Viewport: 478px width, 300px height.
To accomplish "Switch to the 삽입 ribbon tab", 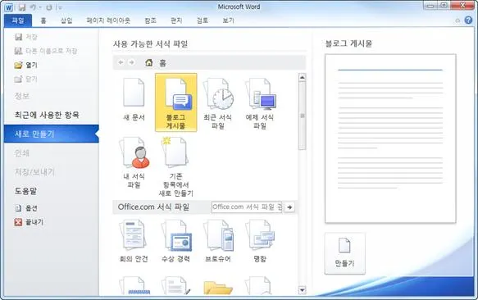I will coord(66,20).
